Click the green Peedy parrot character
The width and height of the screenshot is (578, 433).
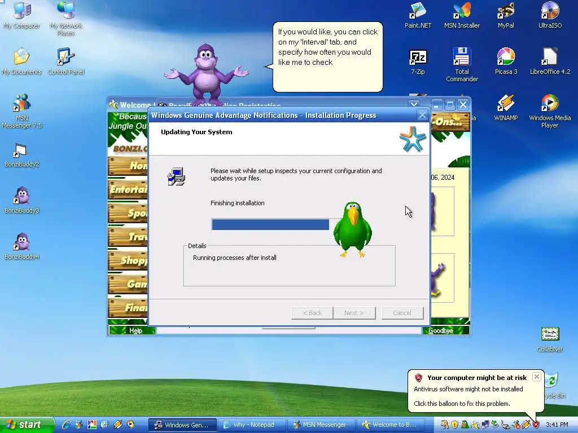[352, 229]
